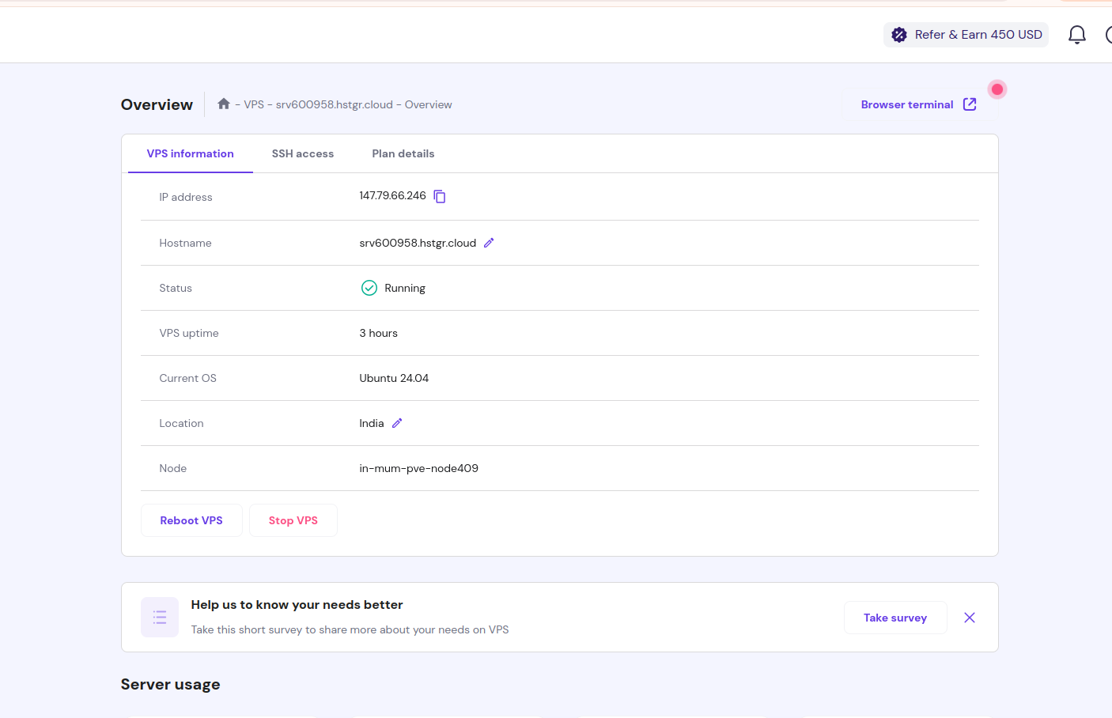Viewport: 1112px width, 718px height.
Task: Click the Stop VPS button
Action: click(293, 520)
